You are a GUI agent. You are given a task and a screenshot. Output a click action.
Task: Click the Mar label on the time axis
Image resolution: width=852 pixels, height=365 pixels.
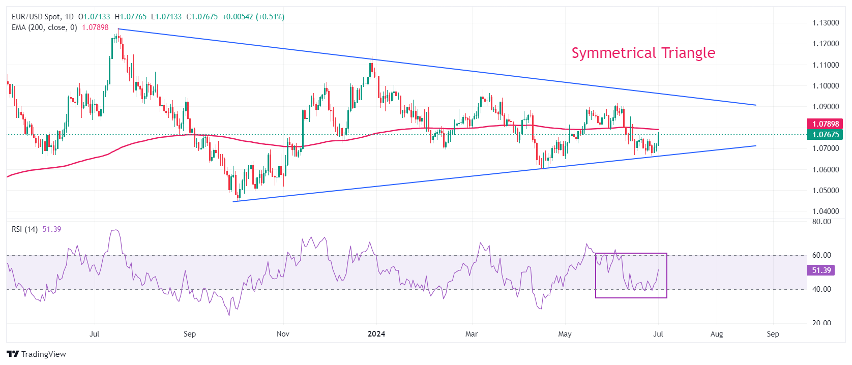pos(472,334)
